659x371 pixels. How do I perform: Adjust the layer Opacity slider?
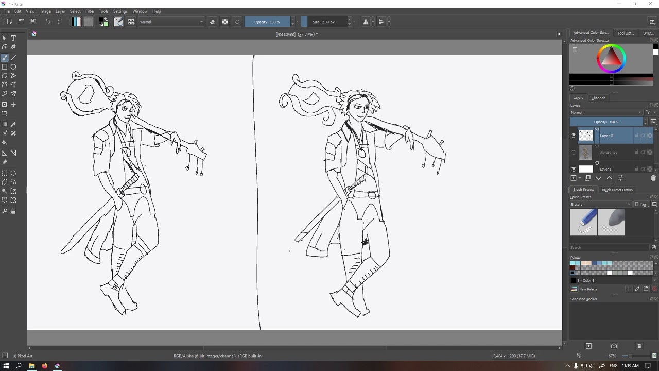coord(606,122)
